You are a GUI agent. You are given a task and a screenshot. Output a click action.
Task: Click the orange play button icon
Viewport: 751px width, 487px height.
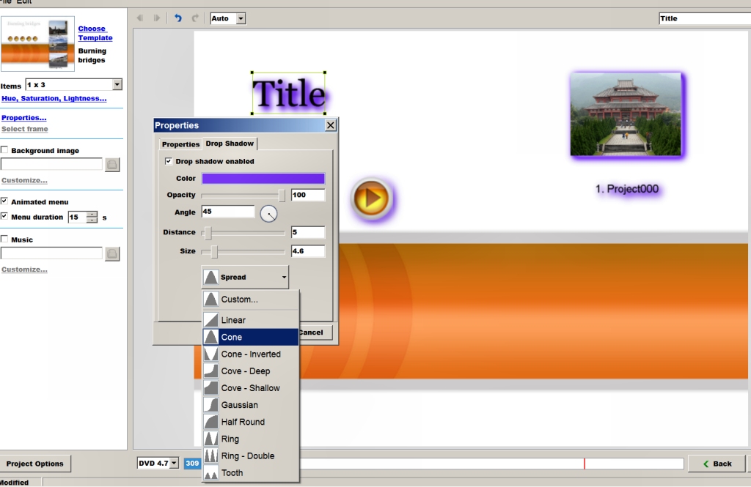tap(372, 198)
